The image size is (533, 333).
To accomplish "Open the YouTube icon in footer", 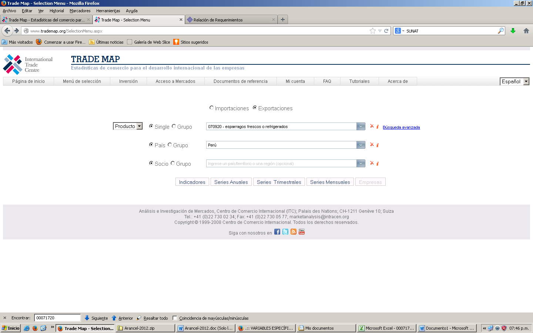I will (302, 232).
